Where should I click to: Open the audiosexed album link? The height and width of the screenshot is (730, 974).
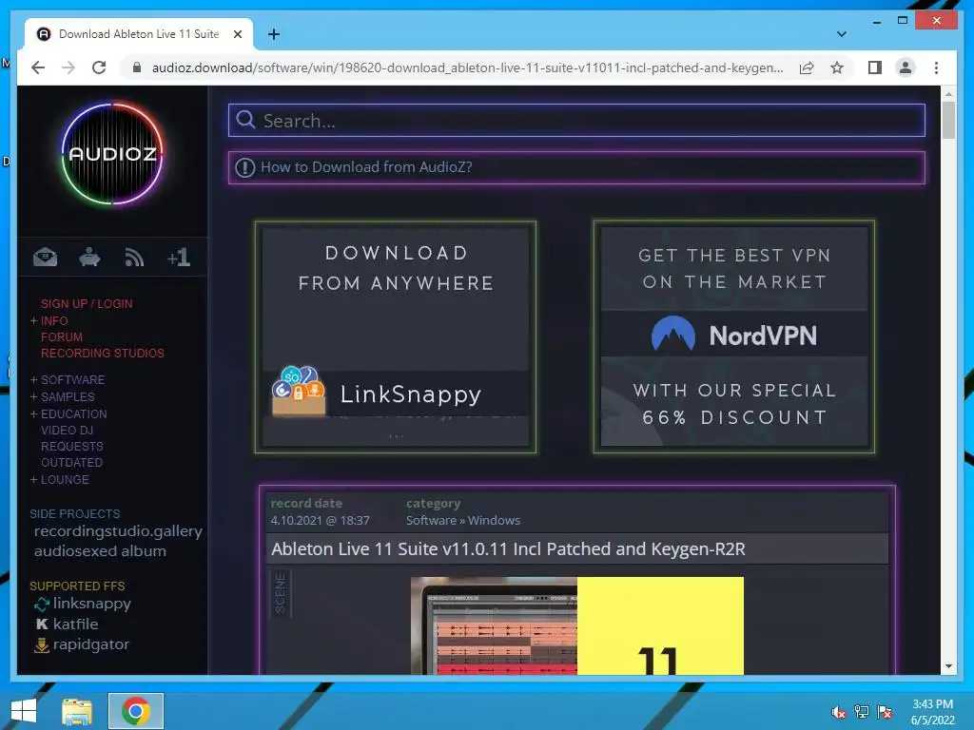coord(100,551)
